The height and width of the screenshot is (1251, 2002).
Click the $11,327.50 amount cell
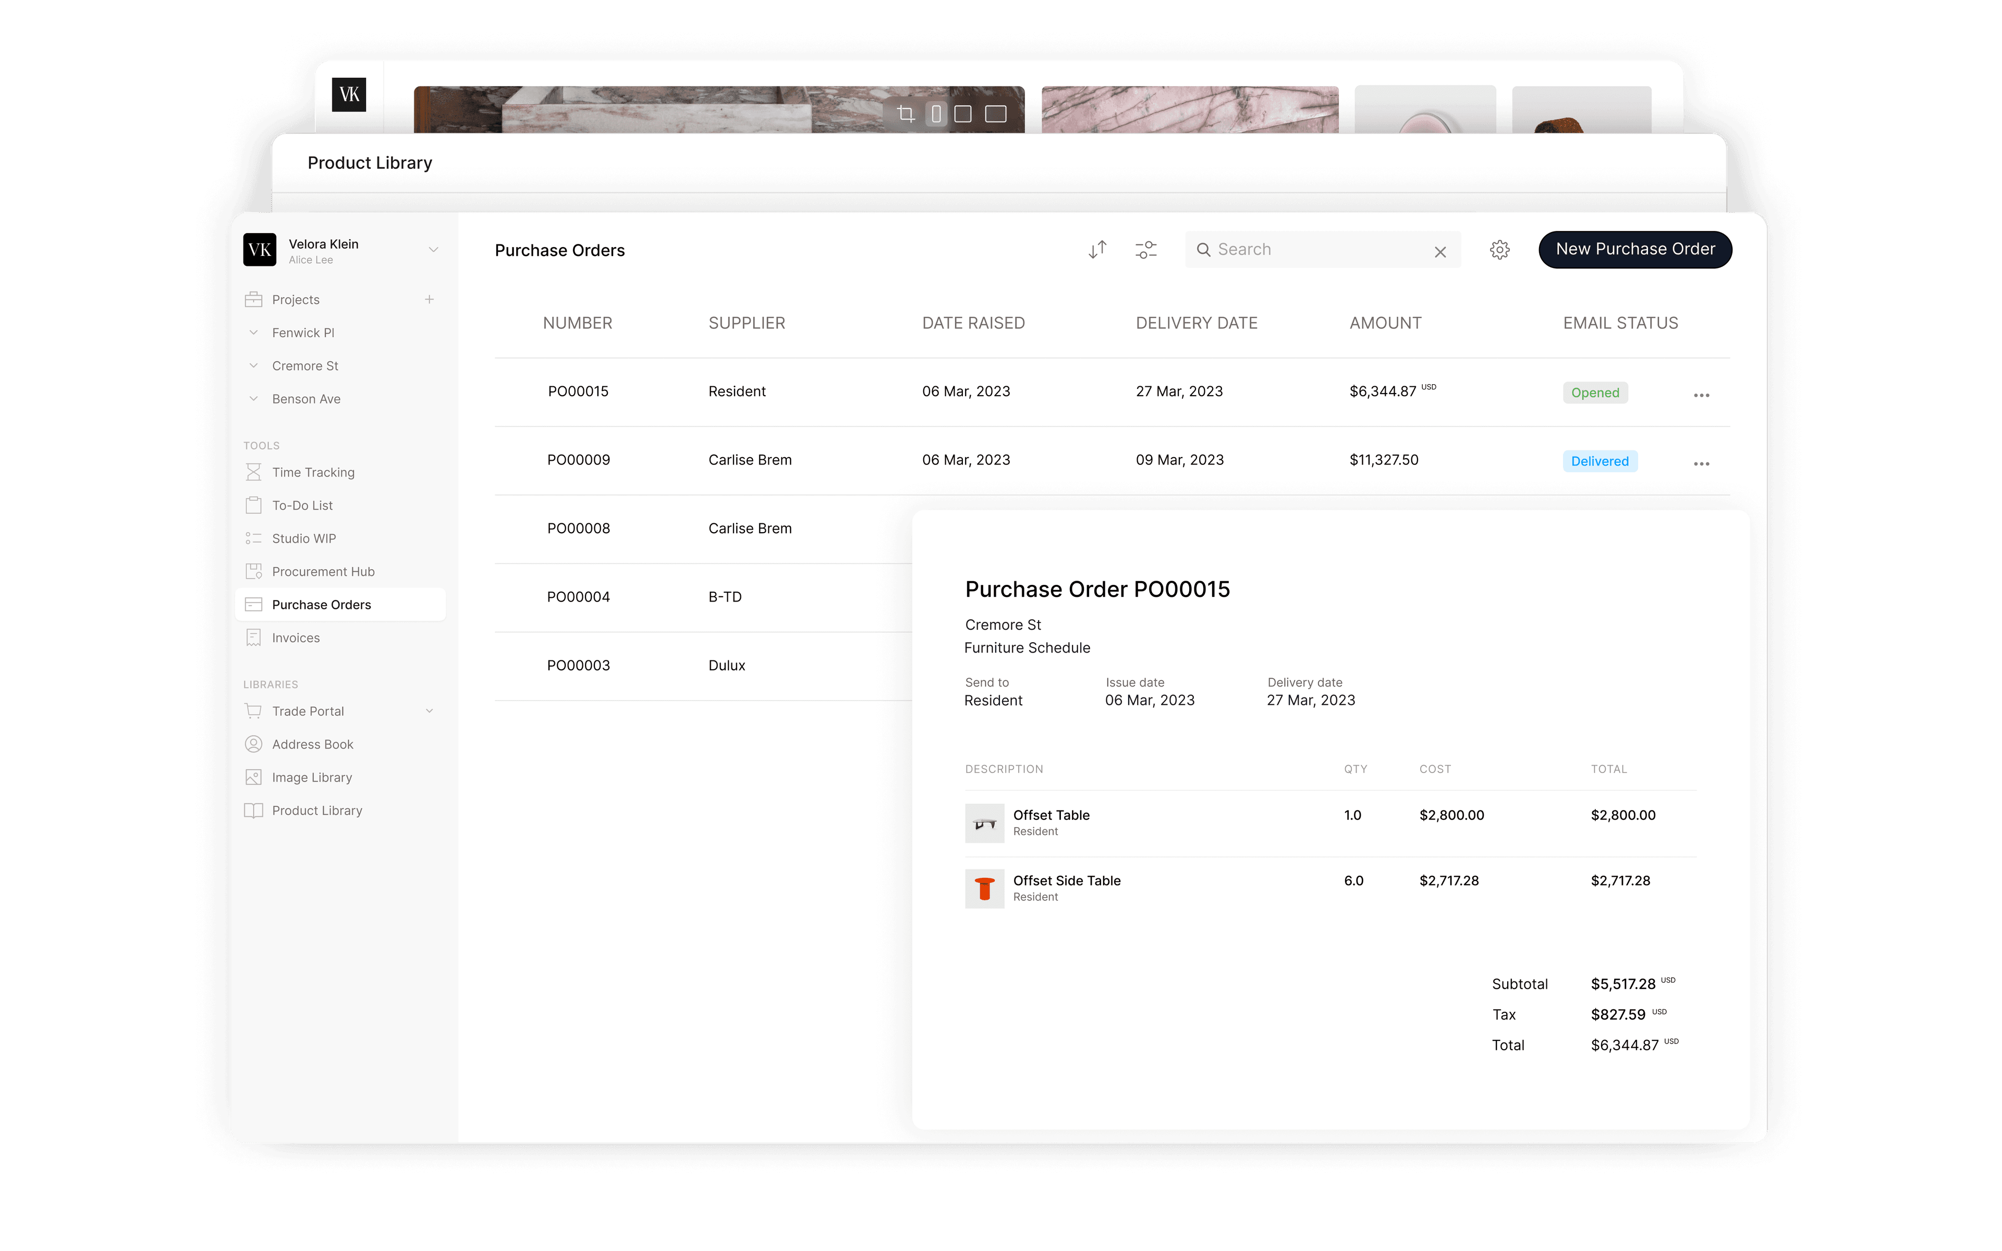click(x=1383, y=461)
